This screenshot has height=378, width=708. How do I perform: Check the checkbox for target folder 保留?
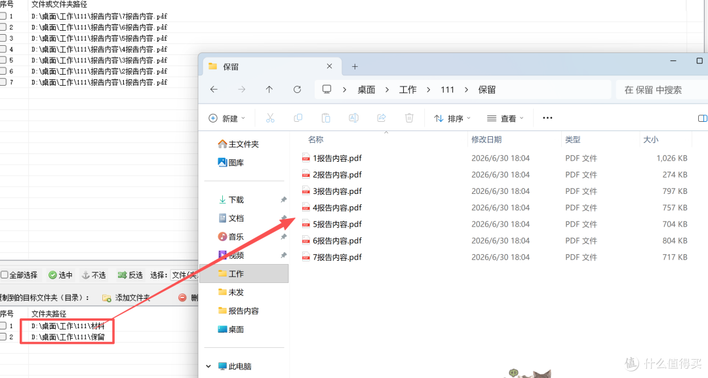point(3,337)
